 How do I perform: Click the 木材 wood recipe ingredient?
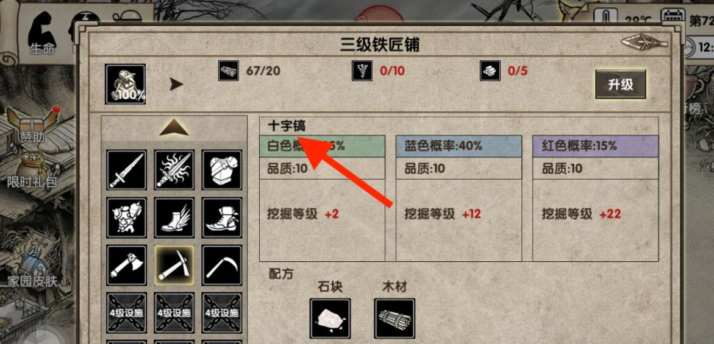(394, 318)
